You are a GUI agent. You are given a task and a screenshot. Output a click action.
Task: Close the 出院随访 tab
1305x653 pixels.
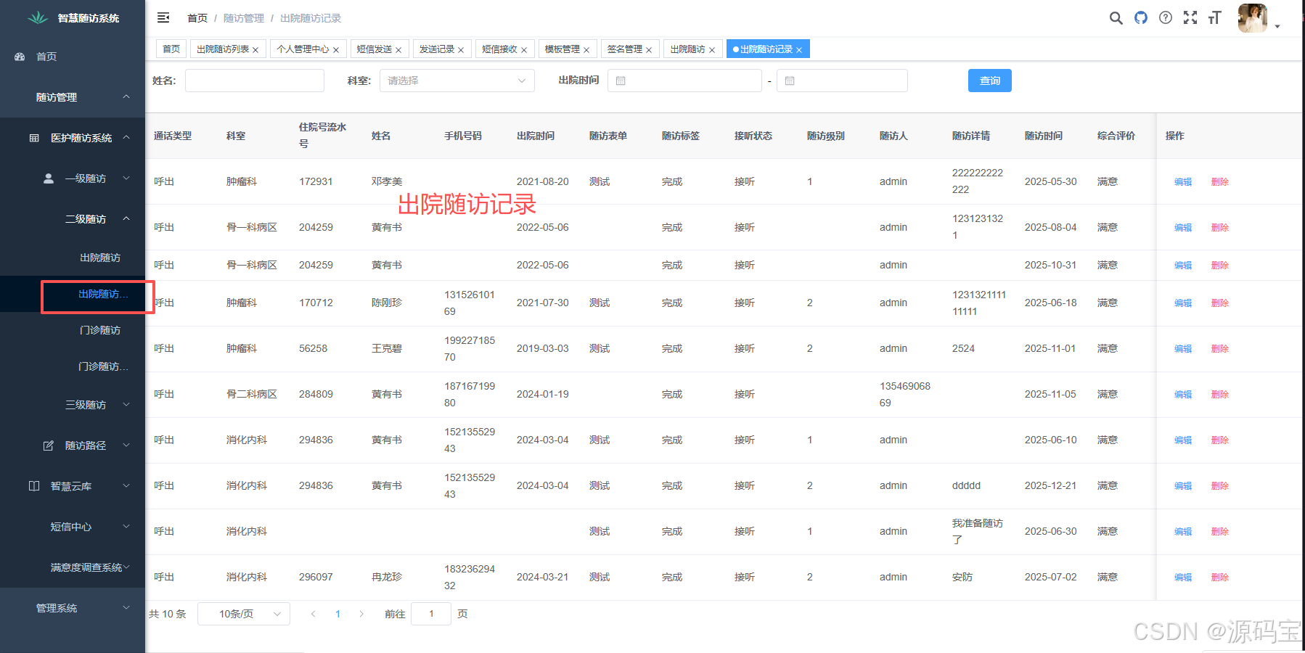click(x=712, y=50)
